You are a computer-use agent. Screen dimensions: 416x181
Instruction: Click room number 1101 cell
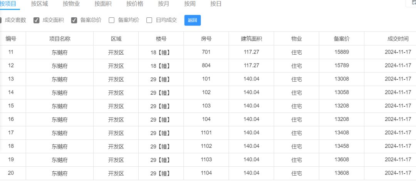(206, 132)
